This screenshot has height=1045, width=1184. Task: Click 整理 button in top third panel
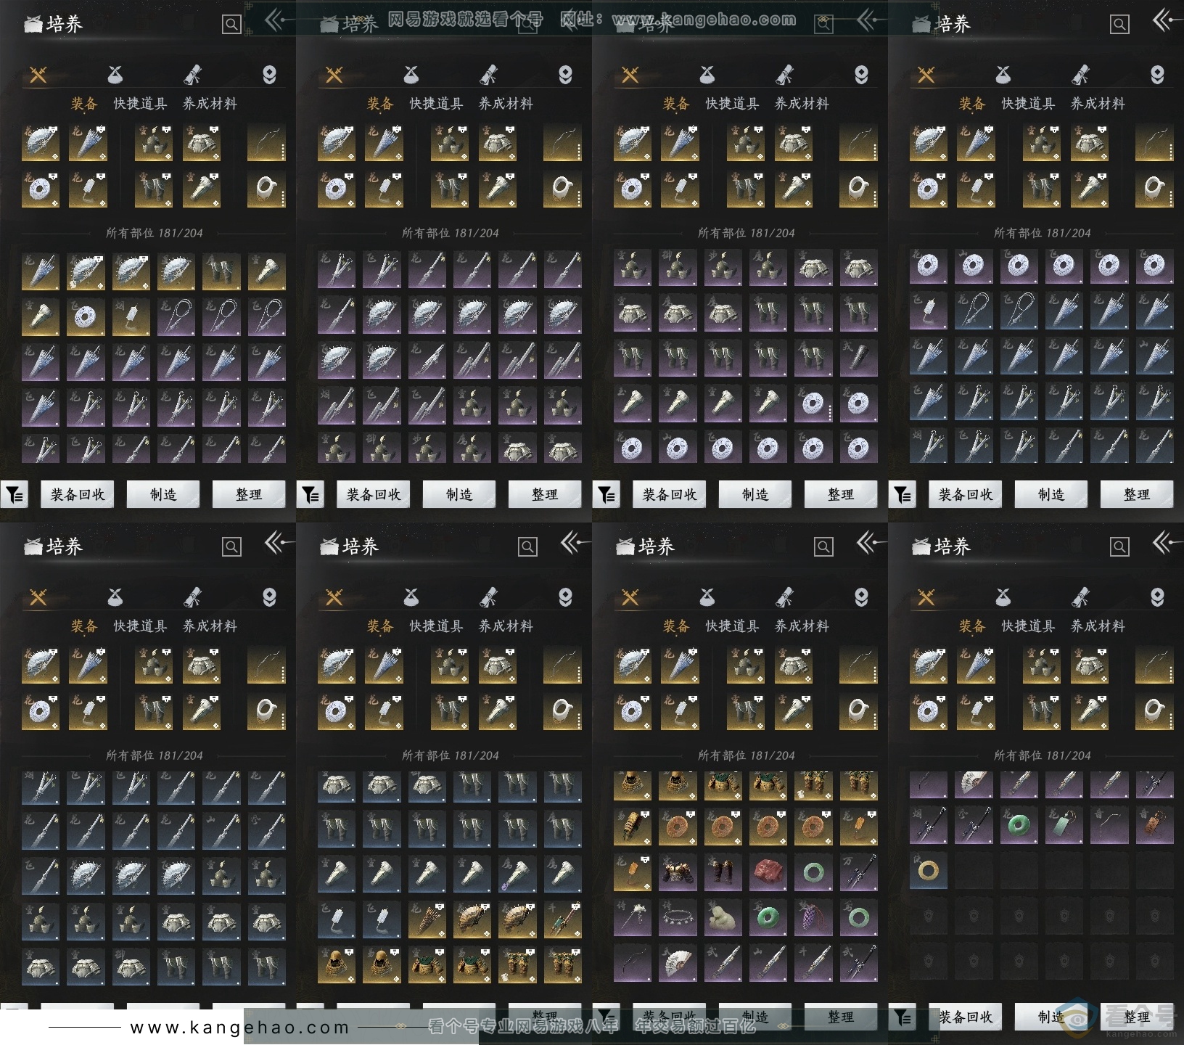pos(841,495)
